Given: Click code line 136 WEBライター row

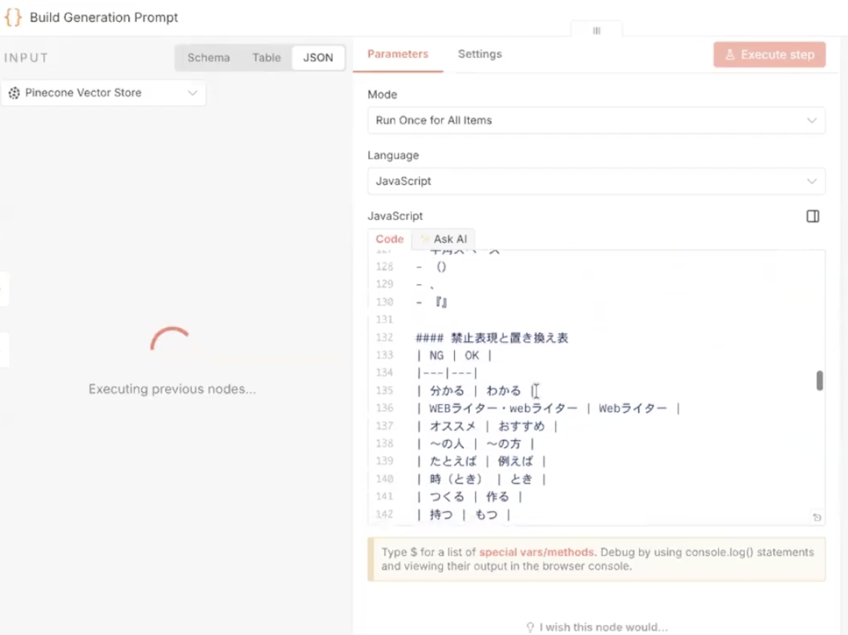Looking at the screenshot, I should click(548, 408).
